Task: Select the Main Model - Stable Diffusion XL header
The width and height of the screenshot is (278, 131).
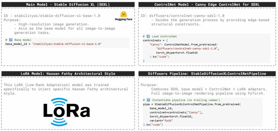Action: [68, 4]
